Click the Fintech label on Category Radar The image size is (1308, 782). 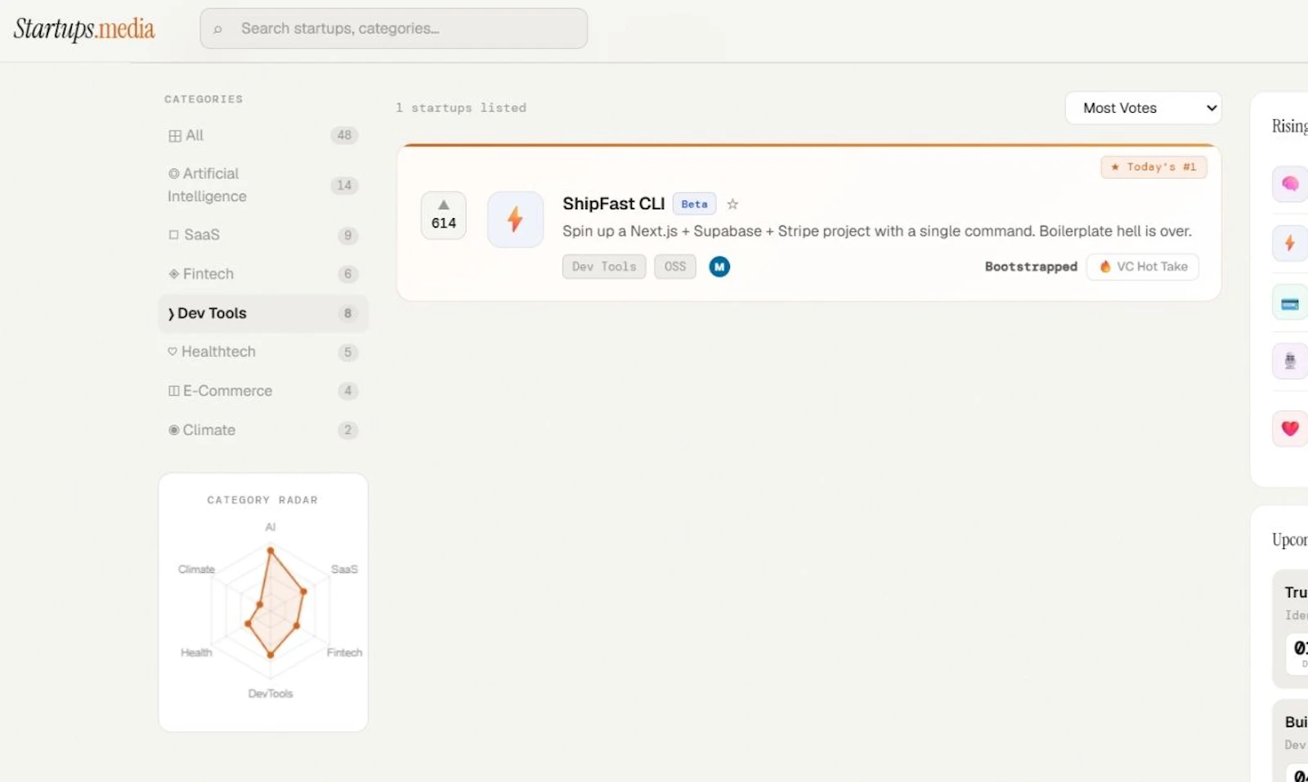point(344,652)
